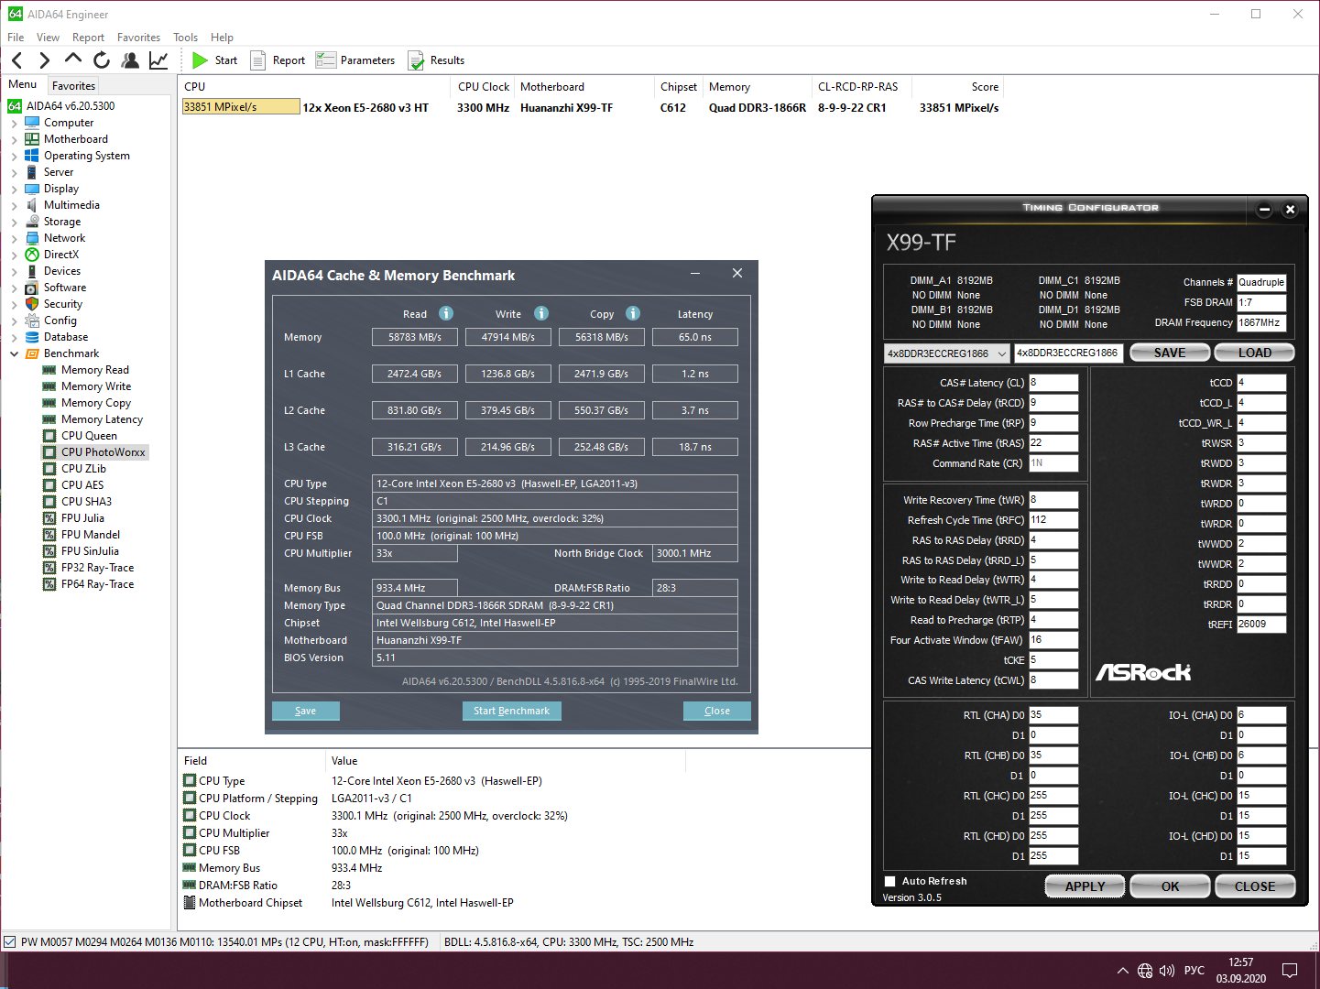This screenshot has height=989, width=1320.
Task: Click LOAD in the Timing Configurator
Action: coord(1255,353)
